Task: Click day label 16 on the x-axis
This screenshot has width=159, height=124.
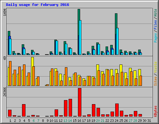Action: click(79, 121)
